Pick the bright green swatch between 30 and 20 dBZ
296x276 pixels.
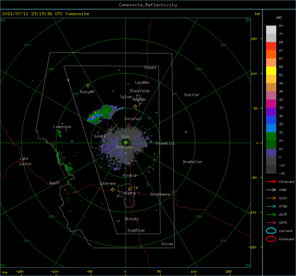pyautogui.click(x=271, y=137)
